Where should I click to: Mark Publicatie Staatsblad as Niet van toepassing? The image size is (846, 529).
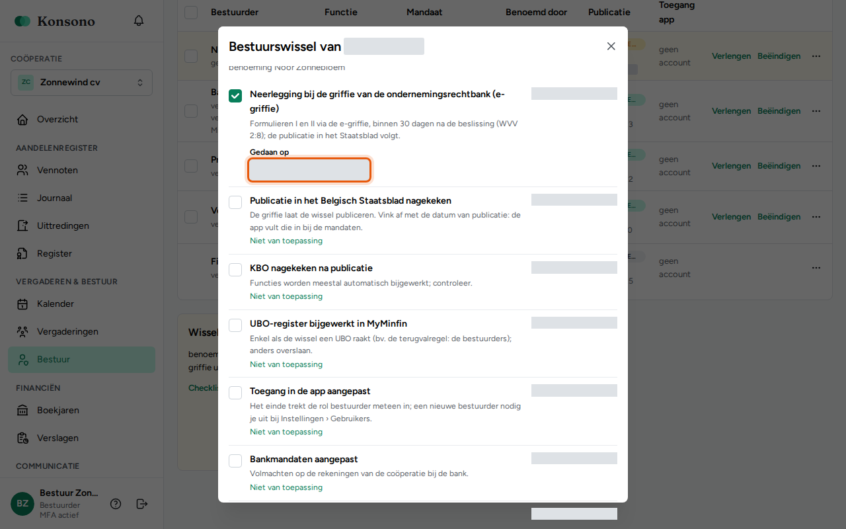click(x=286, y=241)
